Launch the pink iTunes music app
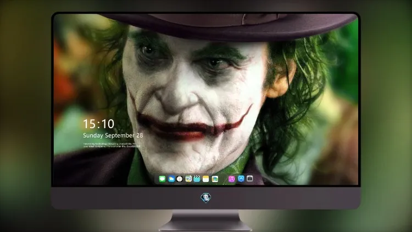This screenshot has height=232, width=412. [231, 179]
